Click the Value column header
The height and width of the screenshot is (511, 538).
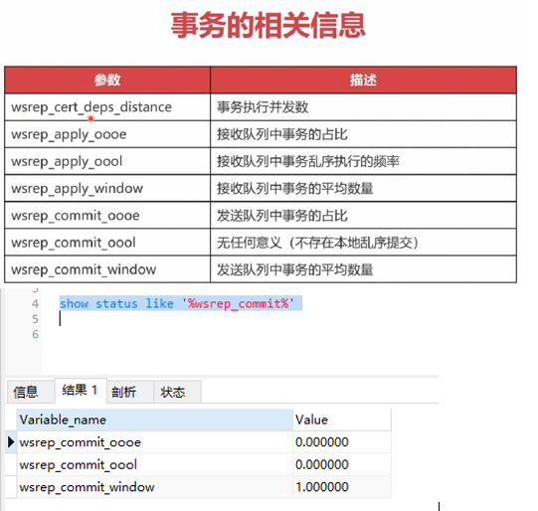[342, 420]
